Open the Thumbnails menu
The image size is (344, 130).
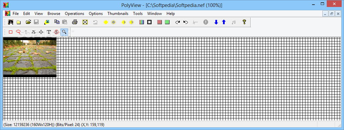118,14
